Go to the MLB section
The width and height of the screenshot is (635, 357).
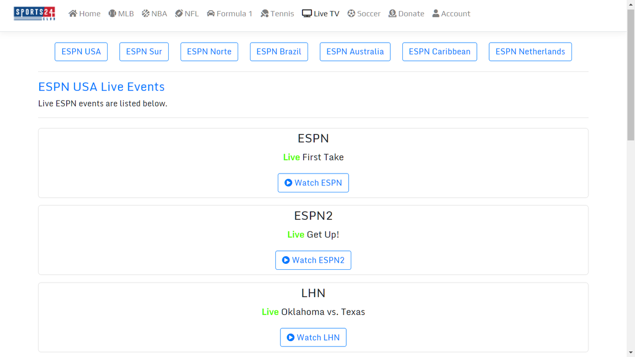121,13
